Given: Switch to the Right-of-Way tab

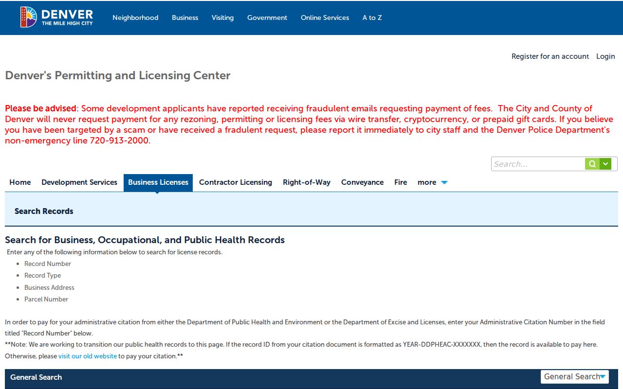Looking at the screenshot, I should click(x=307, y=182).
